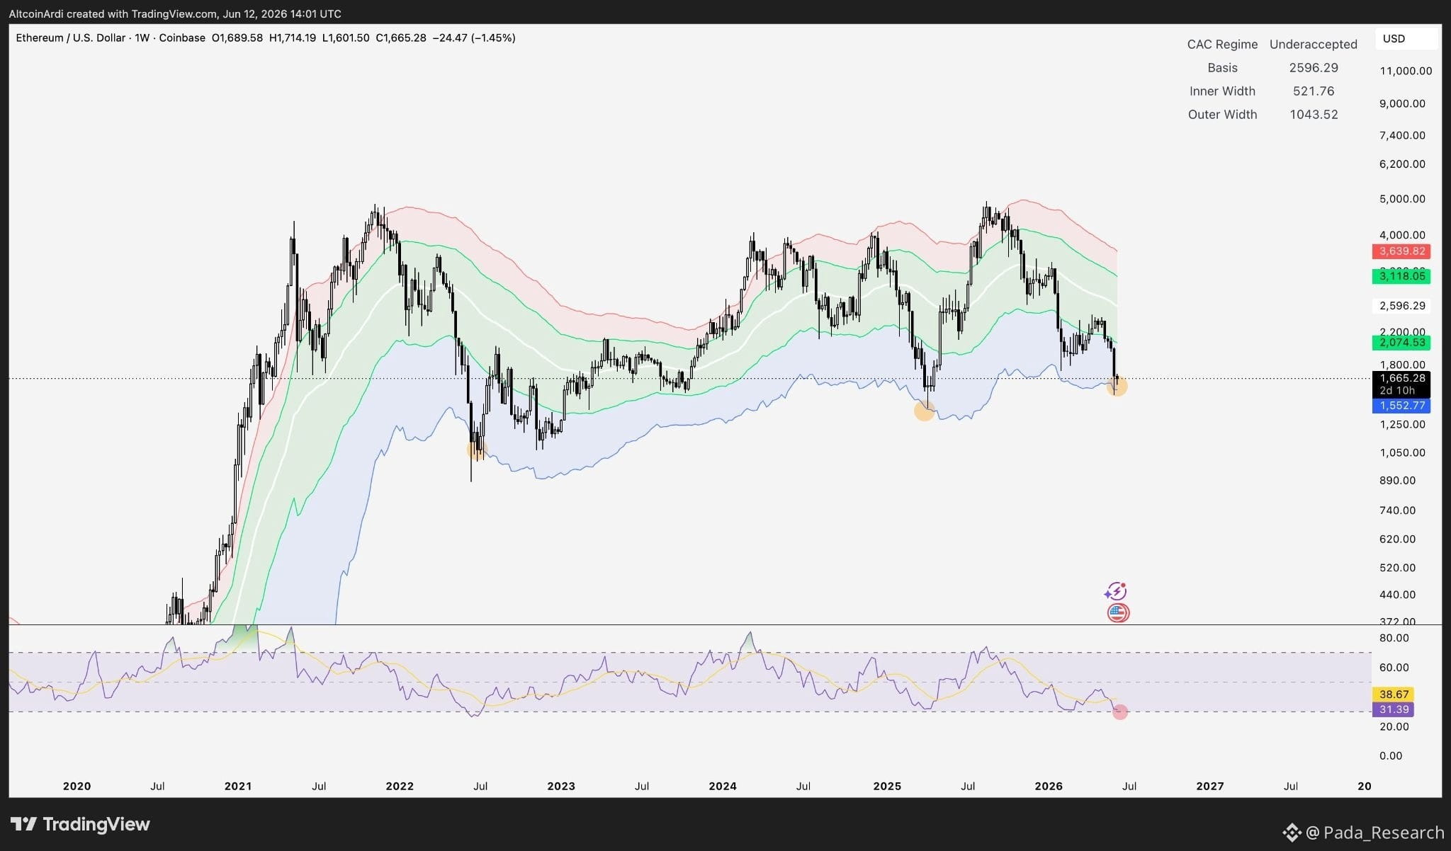Click the 2025 label on time axis
Screen dimensions: 1451x851
point(887,786)
